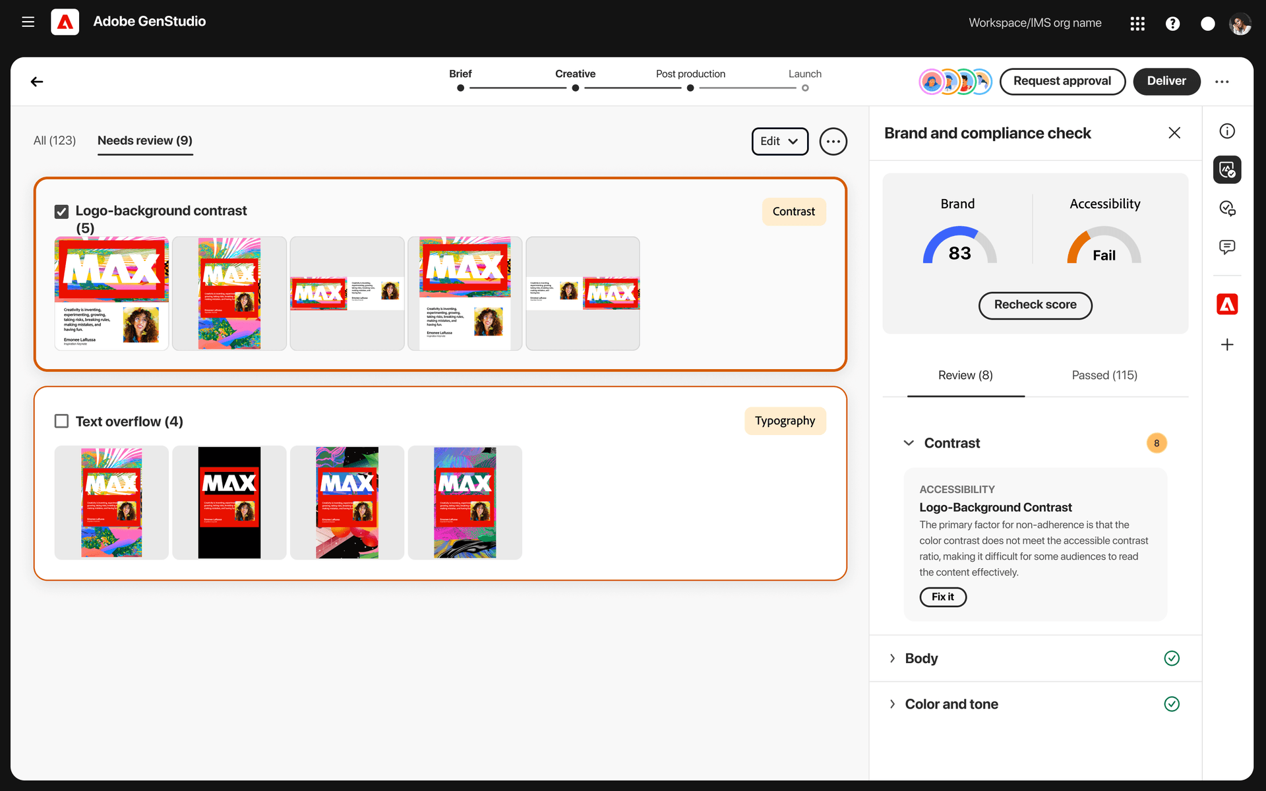The height and width of the screenshot is (791, 1266).
Task: Click Fix it for Logo-Background Contrast
Action: click(x=943, y=597)
